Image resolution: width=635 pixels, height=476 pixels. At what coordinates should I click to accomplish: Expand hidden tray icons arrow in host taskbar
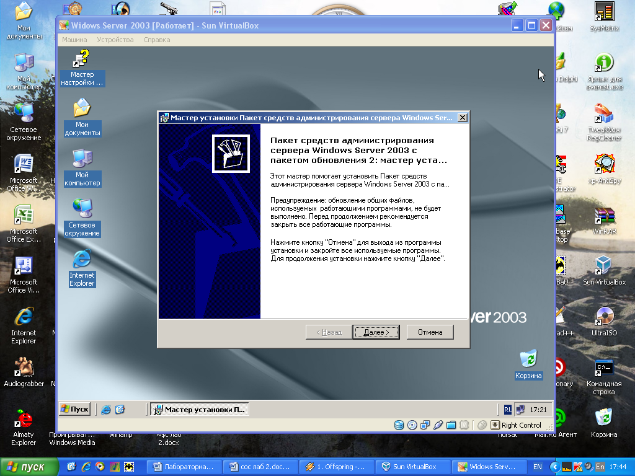[x=555, y=467]
